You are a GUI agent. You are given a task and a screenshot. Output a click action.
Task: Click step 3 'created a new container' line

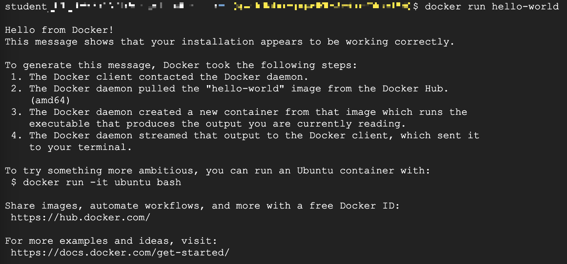click(x=239, y=112)
